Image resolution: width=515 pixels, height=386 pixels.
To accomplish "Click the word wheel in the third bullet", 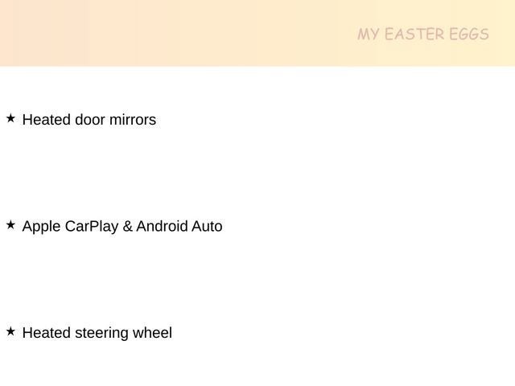I will tap(154, 332).
